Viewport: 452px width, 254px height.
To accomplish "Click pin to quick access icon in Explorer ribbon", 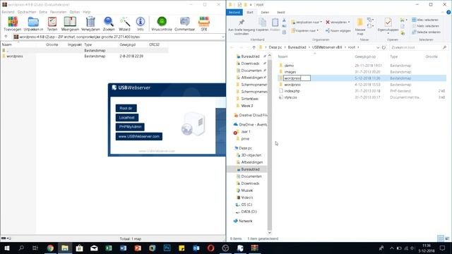I will [x=242, y=23].
